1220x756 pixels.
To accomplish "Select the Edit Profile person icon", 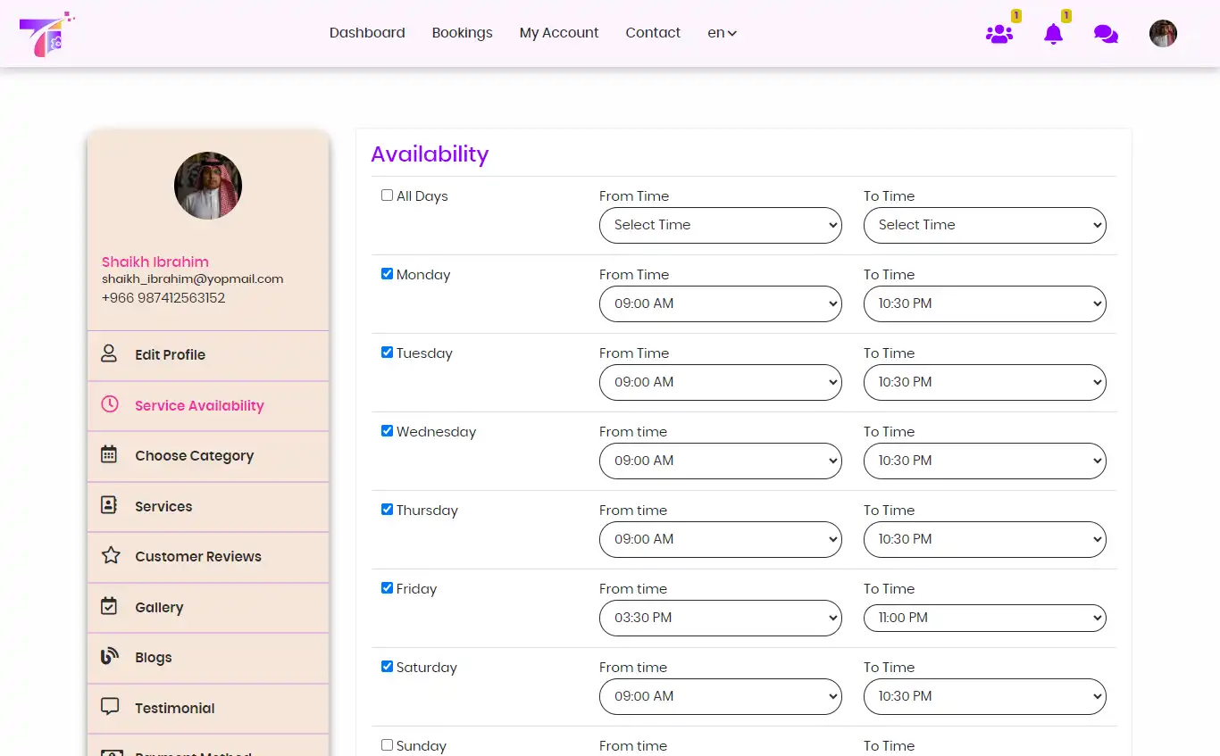I will tap(109, 353).
